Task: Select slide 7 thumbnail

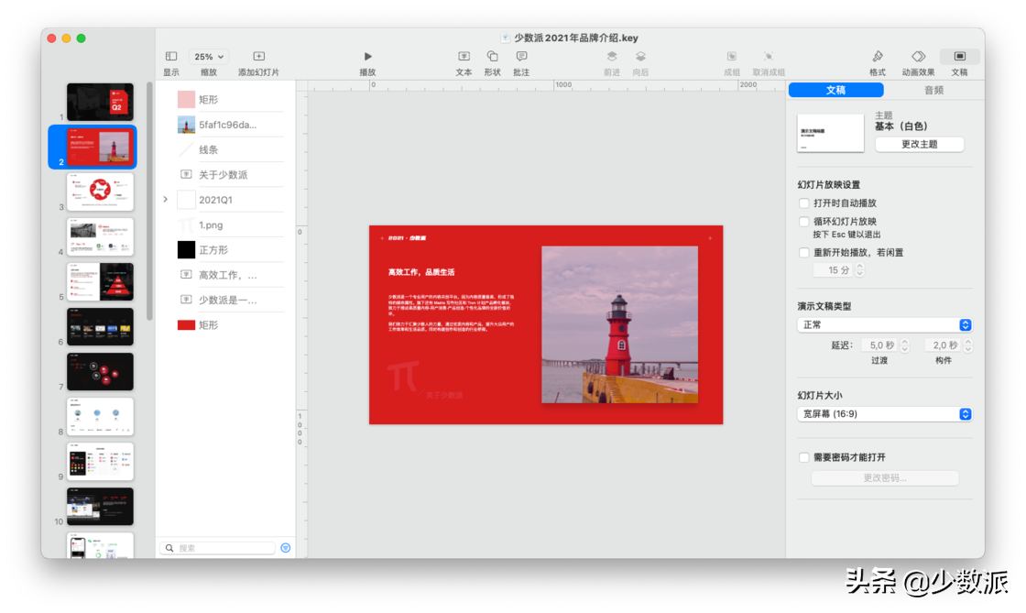Action: (x=100, y=372)
